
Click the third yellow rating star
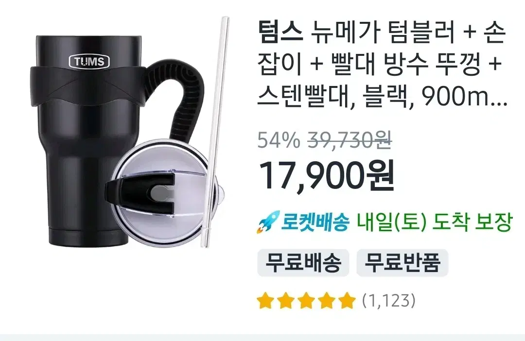[306, 300]
